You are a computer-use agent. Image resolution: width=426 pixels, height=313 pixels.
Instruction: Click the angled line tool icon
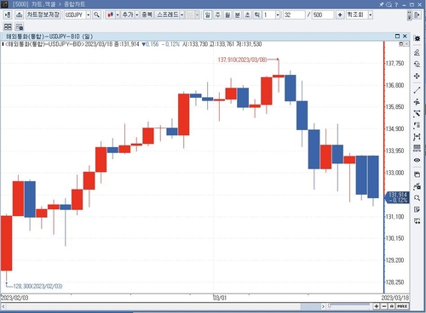coord(417,113)
